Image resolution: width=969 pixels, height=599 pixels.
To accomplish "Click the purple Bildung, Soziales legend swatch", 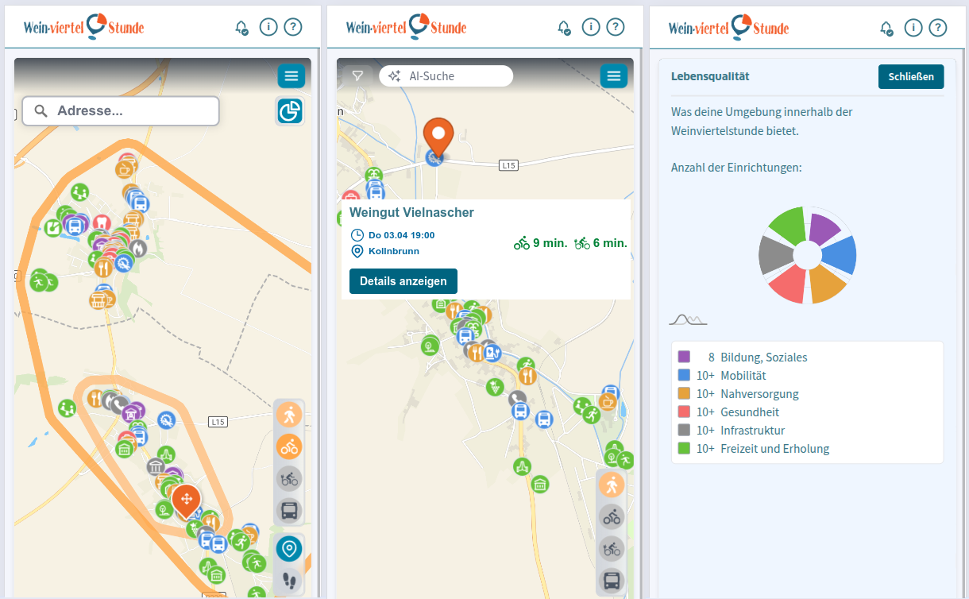I will click(684, 357).
